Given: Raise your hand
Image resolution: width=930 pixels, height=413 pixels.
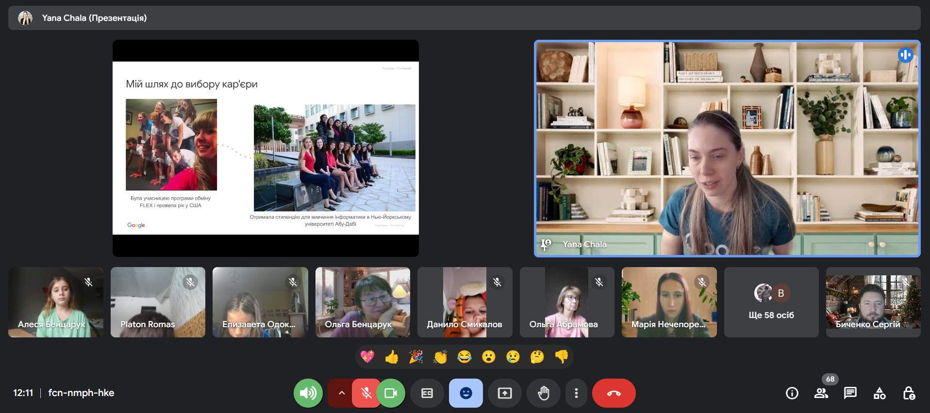Looking at the screenshot, I should (544, 393).
